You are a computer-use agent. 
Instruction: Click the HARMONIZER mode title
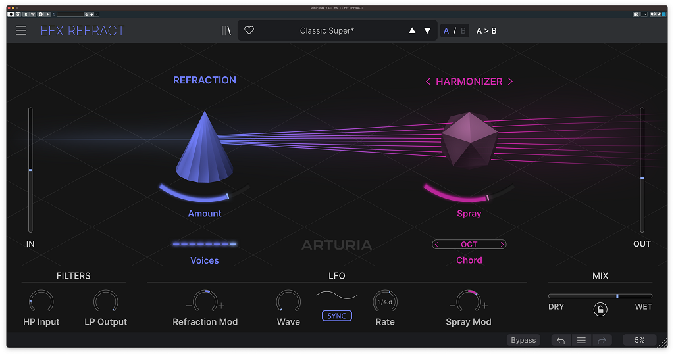coord(469,82)
